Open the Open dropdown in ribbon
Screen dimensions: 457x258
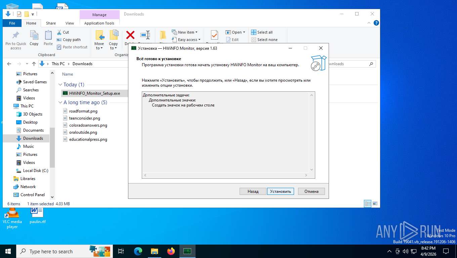(235, 32)
